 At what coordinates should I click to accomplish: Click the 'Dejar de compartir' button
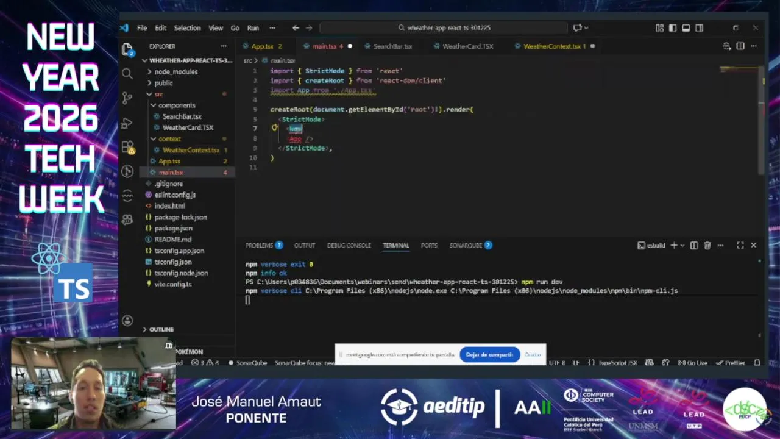tap(489, 355)
